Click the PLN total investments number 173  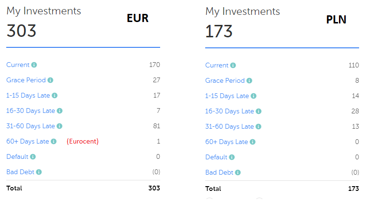[x=219, y=31]
